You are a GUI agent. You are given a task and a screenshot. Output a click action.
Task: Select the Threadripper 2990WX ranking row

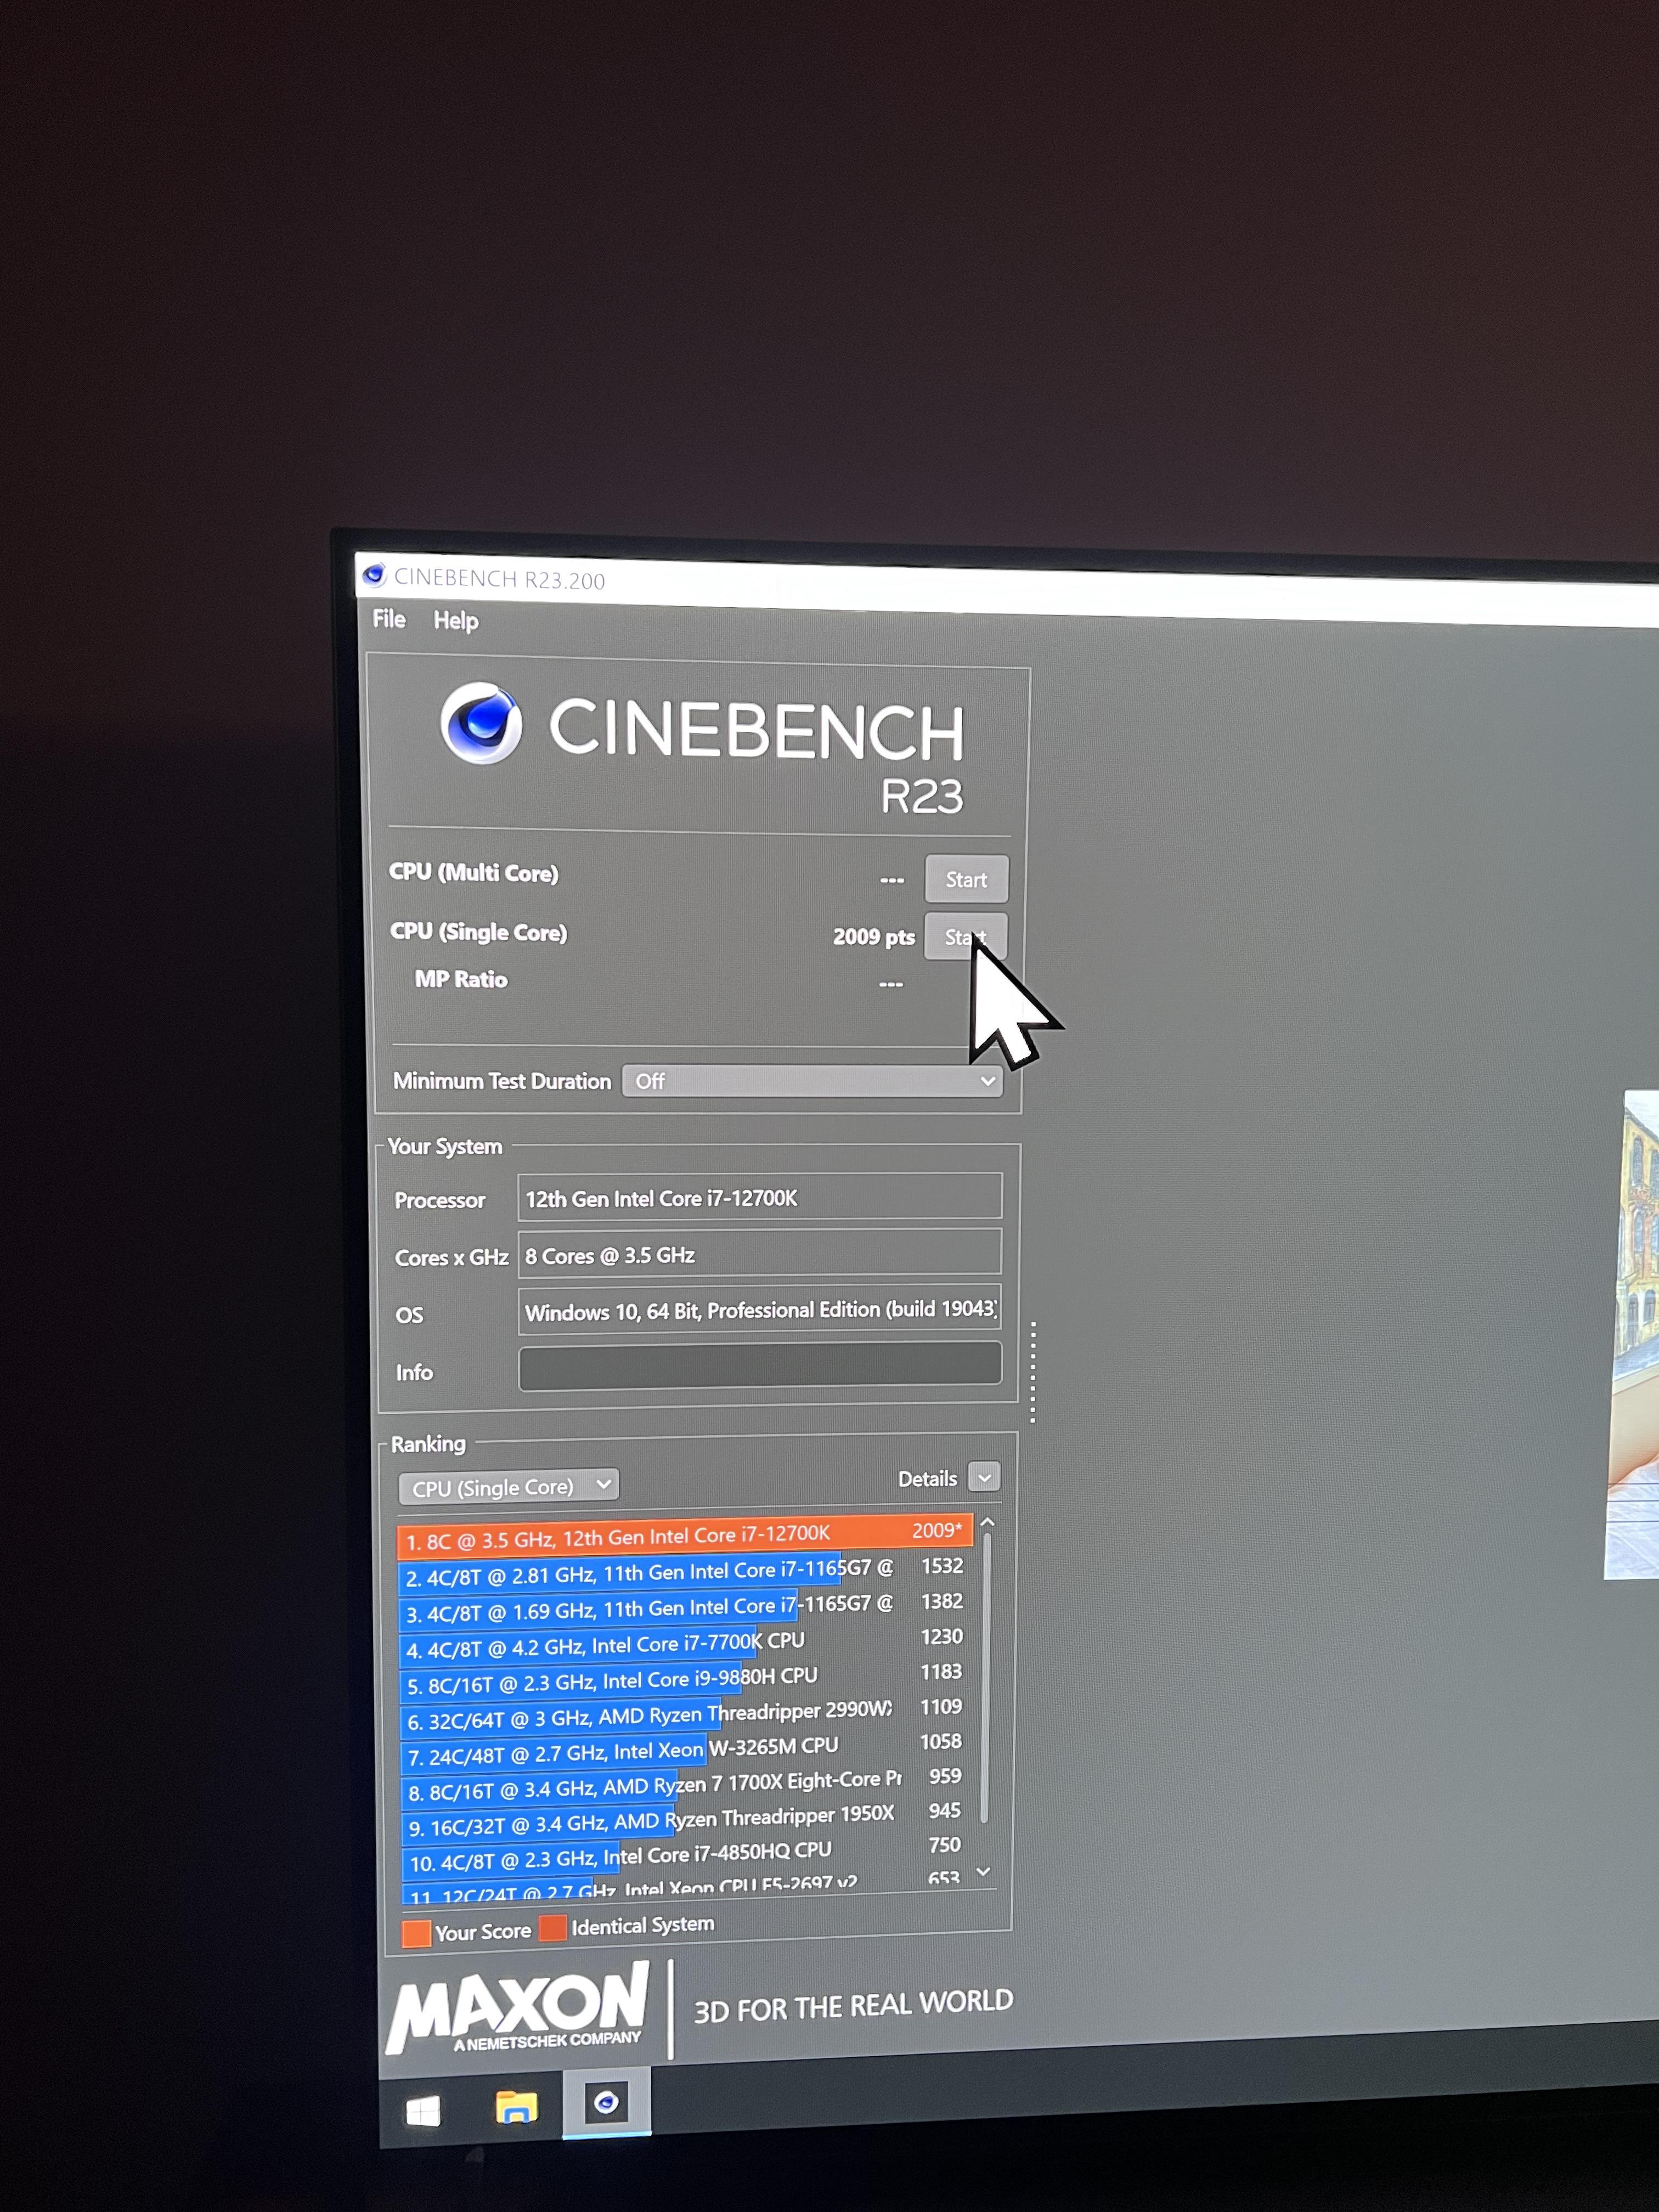(x=685, y=1714)
